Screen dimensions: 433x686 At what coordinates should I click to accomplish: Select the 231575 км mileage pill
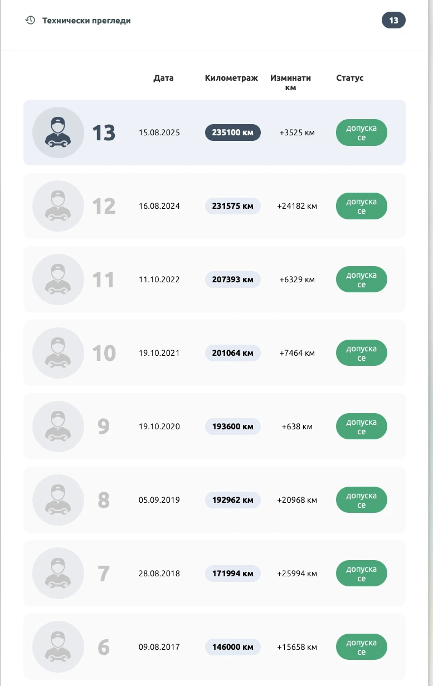pyautogui.click(x=233, y=206)
